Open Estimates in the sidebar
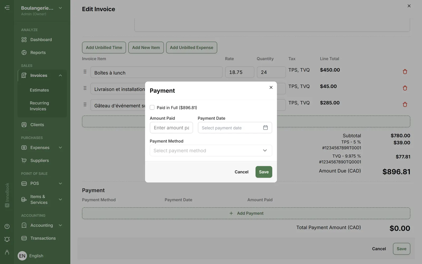This screenshot has height=264, width=422. (39, 90)
